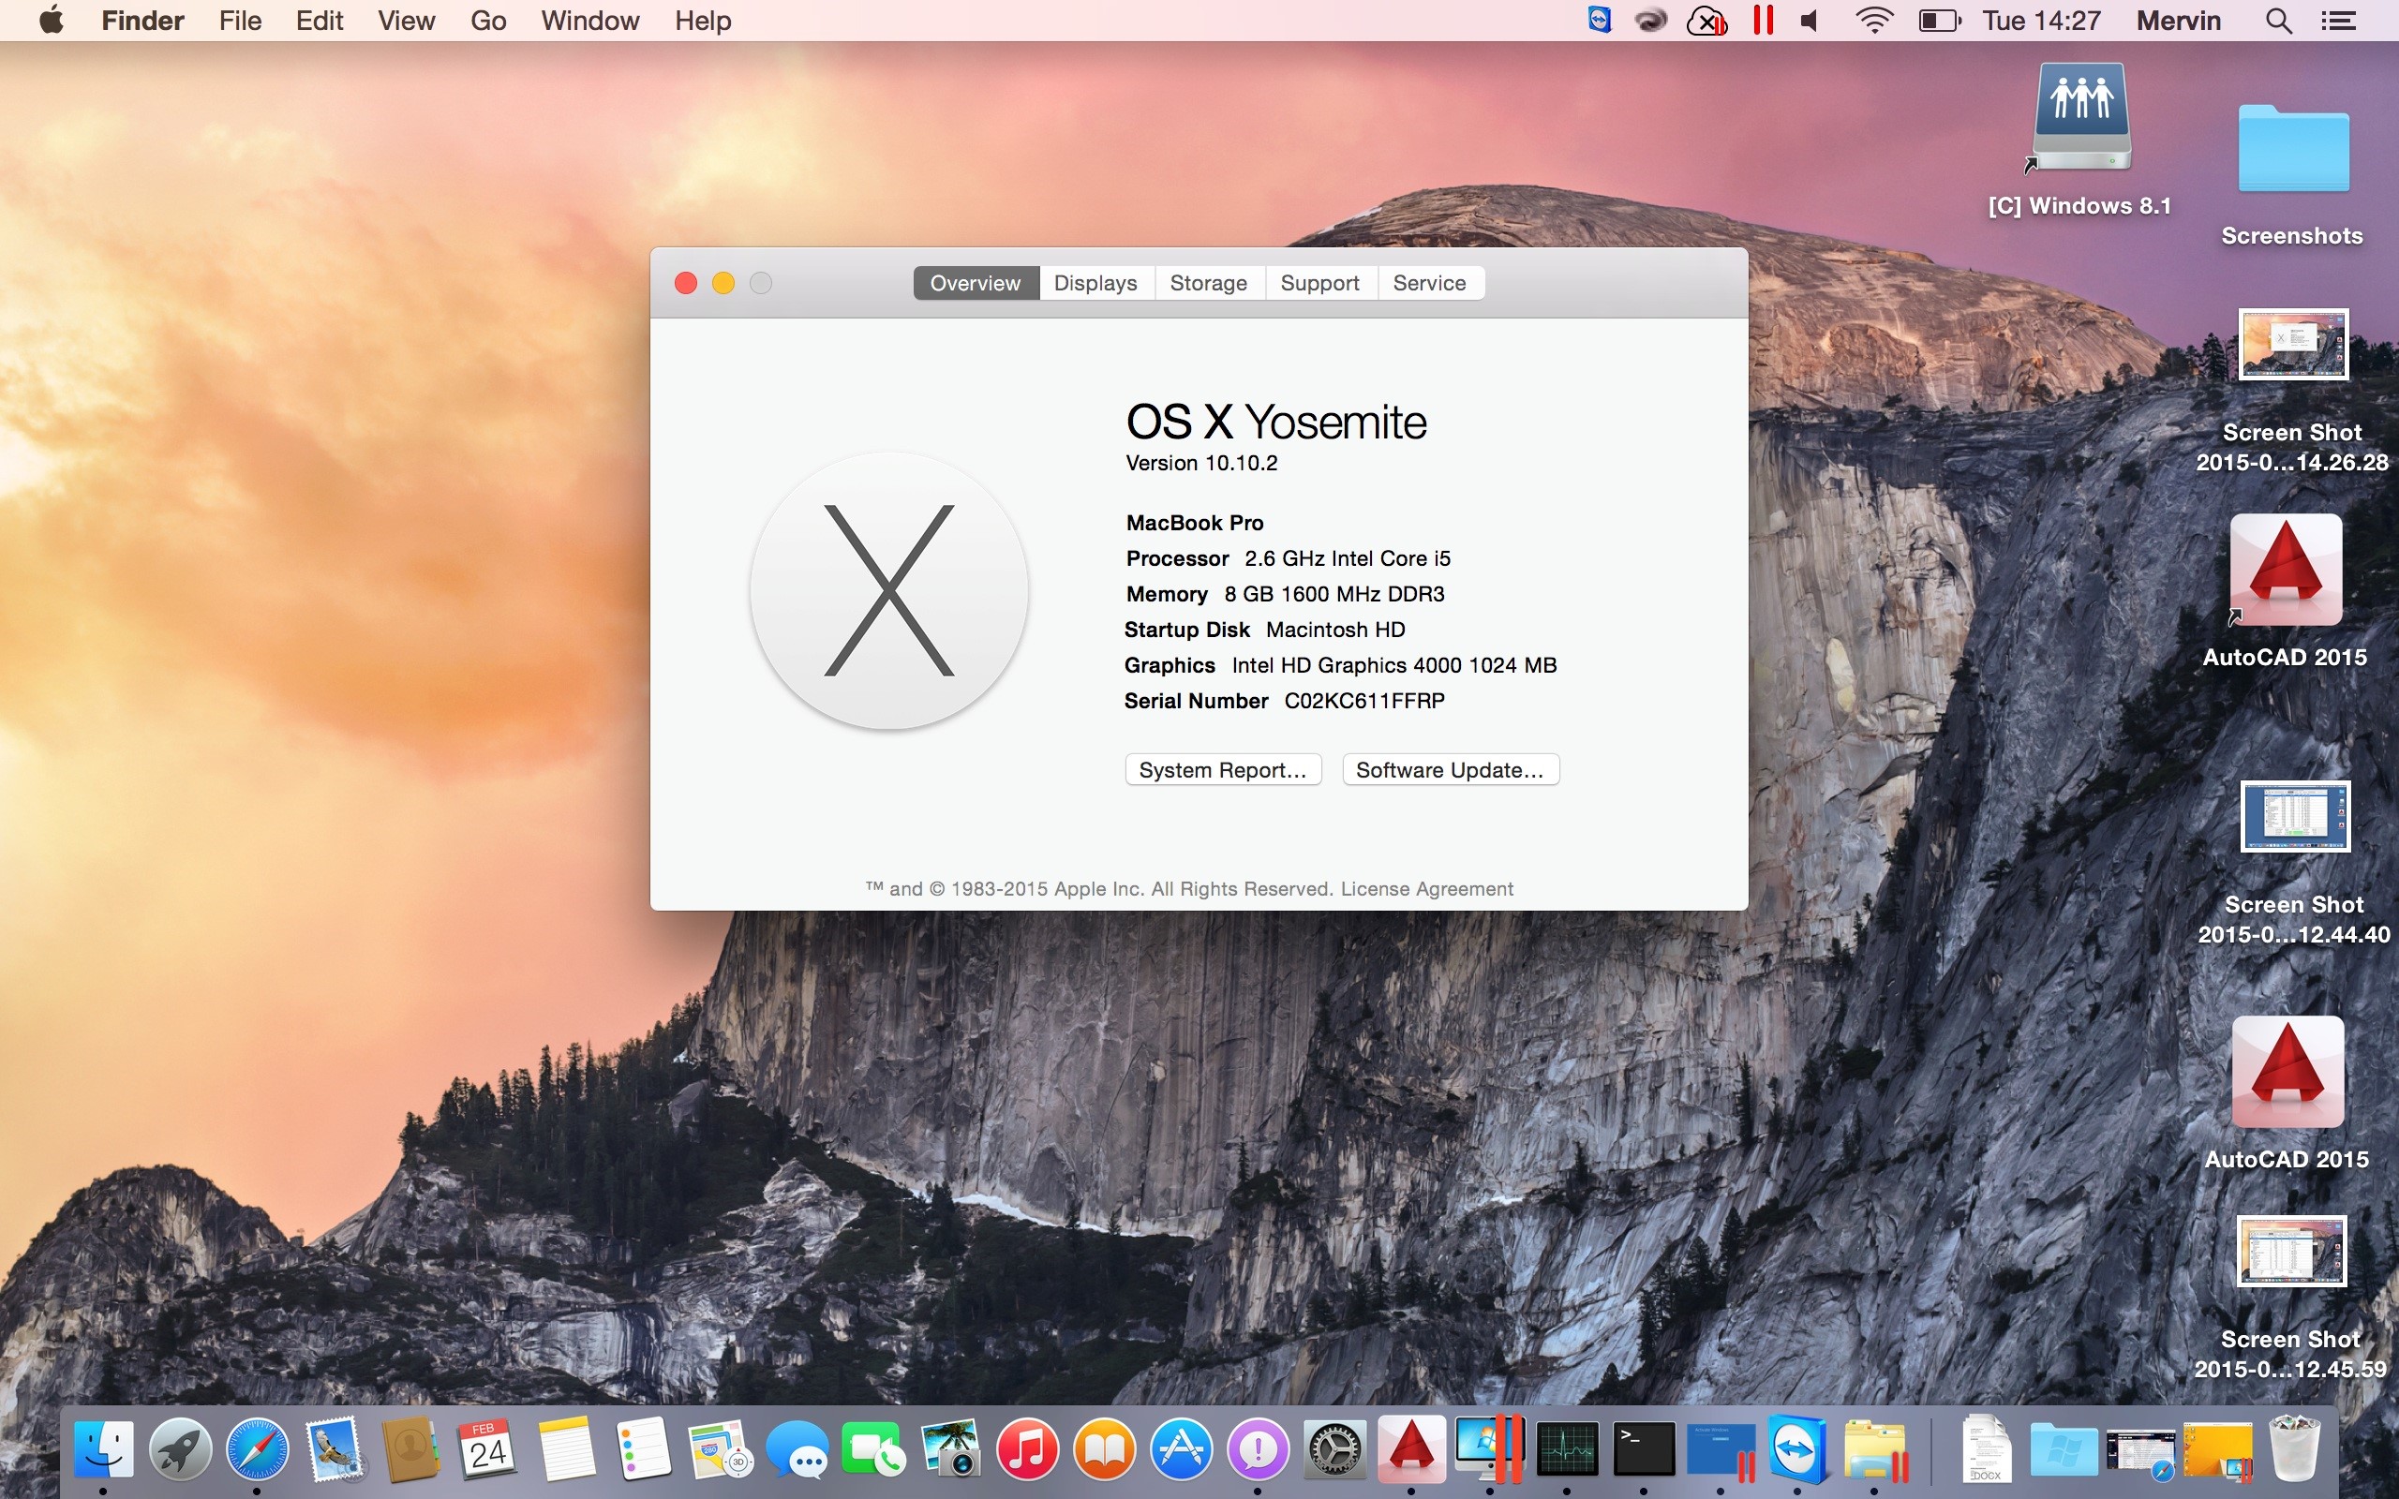The height and width of the screenshot is (1499, 2399).
Task: Open Maps app in the dock
Action: click(720, 1449)
